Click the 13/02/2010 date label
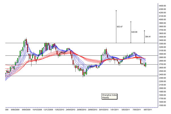The image size is (171, 114). click(60, 110)
